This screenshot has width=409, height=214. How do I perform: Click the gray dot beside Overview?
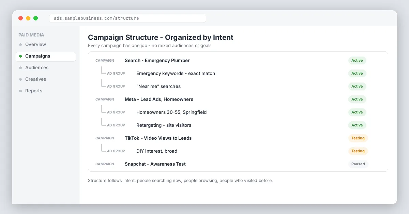click(20, 45)
